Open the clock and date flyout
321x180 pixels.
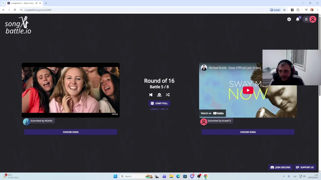pyautogui.click(x=313, y=176)
